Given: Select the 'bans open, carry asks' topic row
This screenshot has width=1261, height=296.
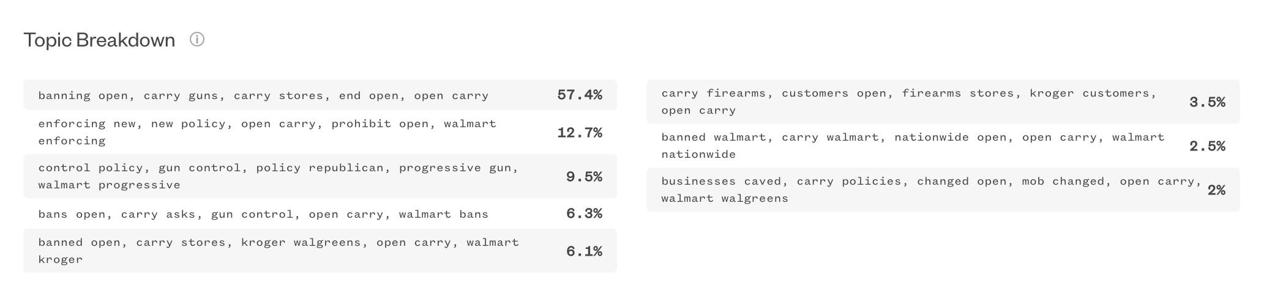Looking at the screenshot, I should click(320, 213).
